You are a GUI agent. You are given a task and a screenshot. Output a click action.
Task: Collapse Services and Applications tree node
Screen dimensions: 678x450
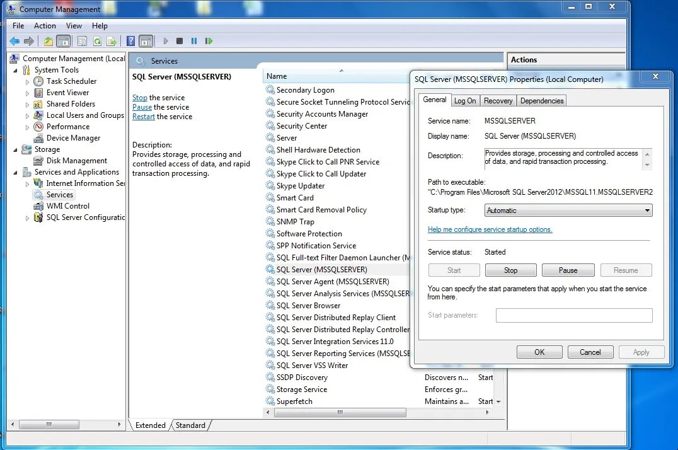point(16,172)
